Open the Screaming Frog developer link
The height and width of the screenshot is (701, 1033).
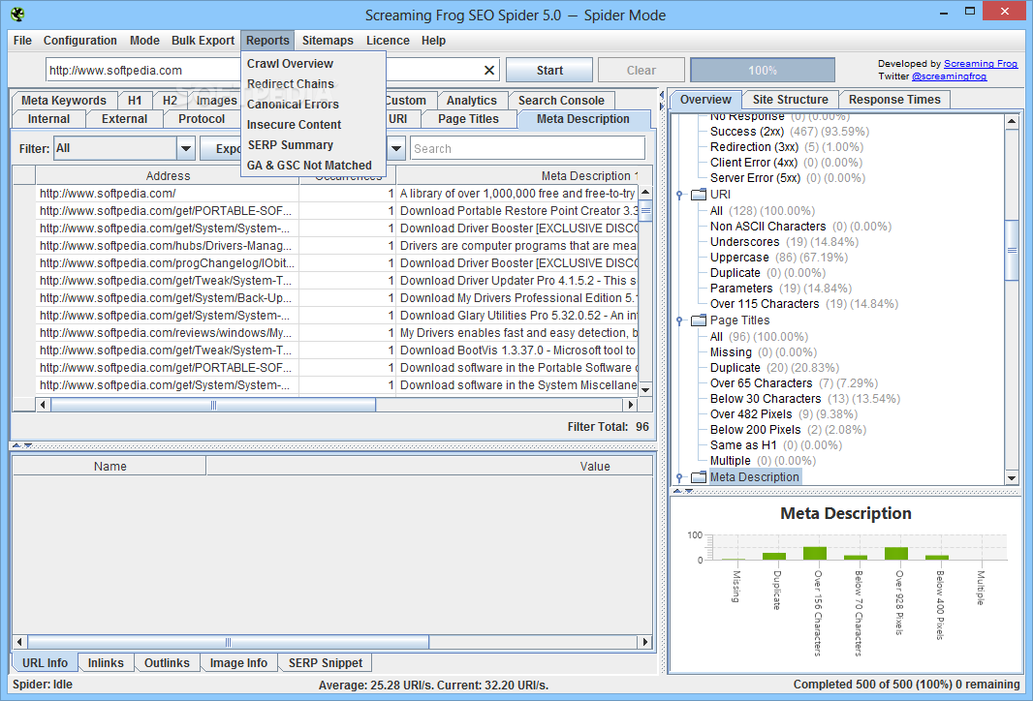pos(981,64)
